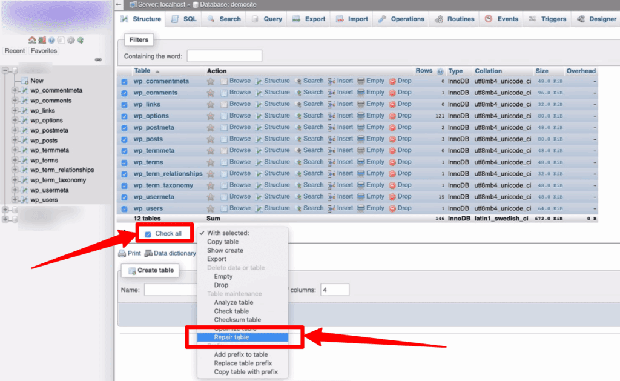Click the home icon in the phpMyAdmin sidebar
Image resolution: width=620 pixels, height=381 pixels.
(32, 40)
